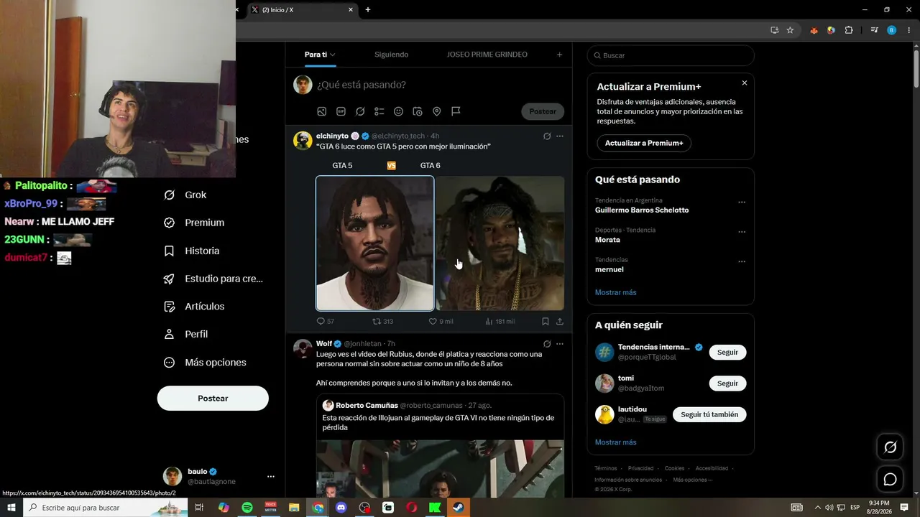
Task: Open options for Morata trend
Action: pos(742,232)
